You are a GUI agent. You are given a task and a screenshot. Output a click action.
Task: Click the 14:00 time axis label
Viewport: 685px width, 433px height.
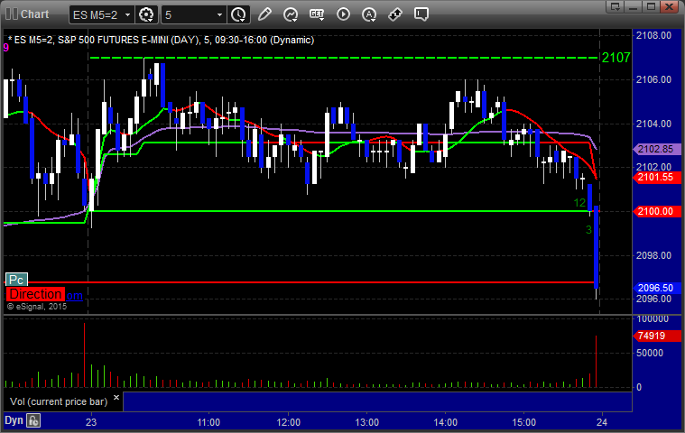(x=446, y=422)
